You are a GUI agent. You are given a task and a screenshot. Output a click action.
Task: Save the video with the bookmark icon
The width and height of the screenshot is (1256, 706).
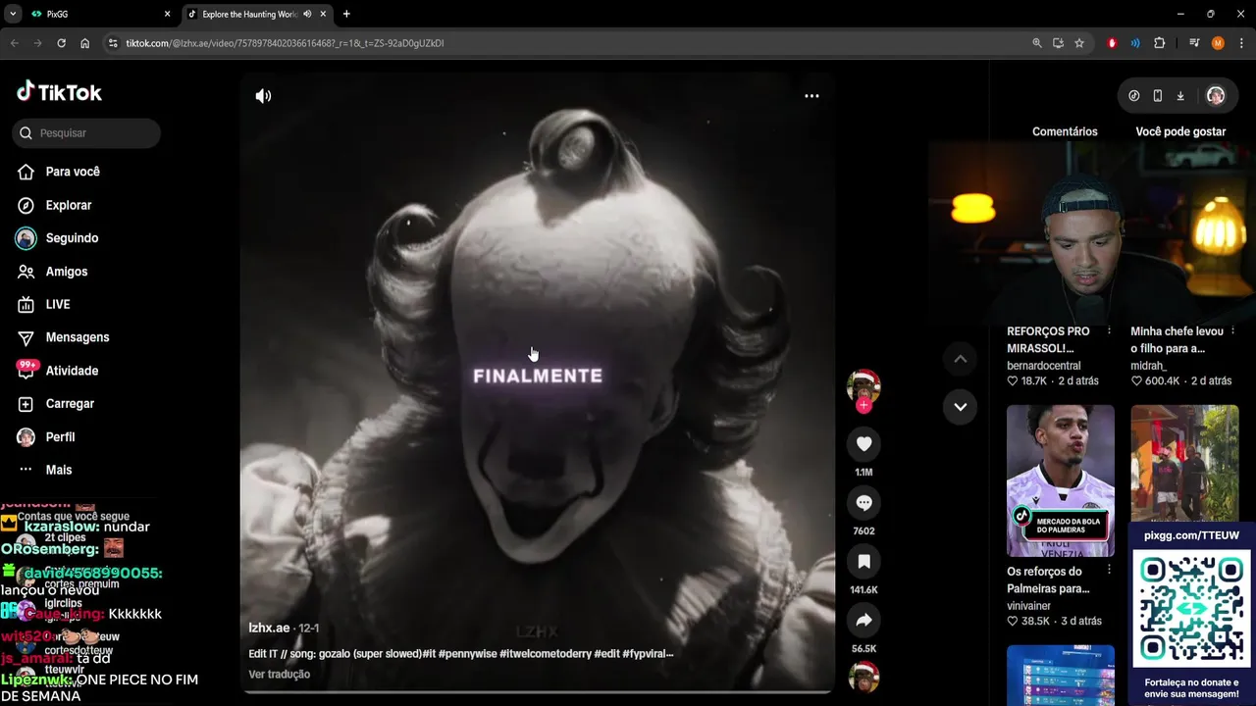pos(863,562)
